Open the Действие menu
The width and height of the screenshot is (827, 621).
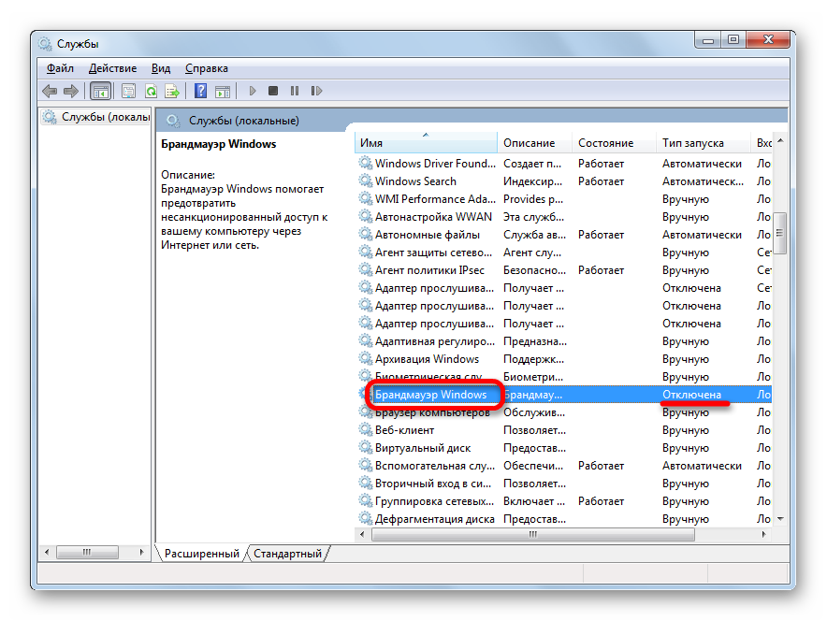[x=112, y=68]
